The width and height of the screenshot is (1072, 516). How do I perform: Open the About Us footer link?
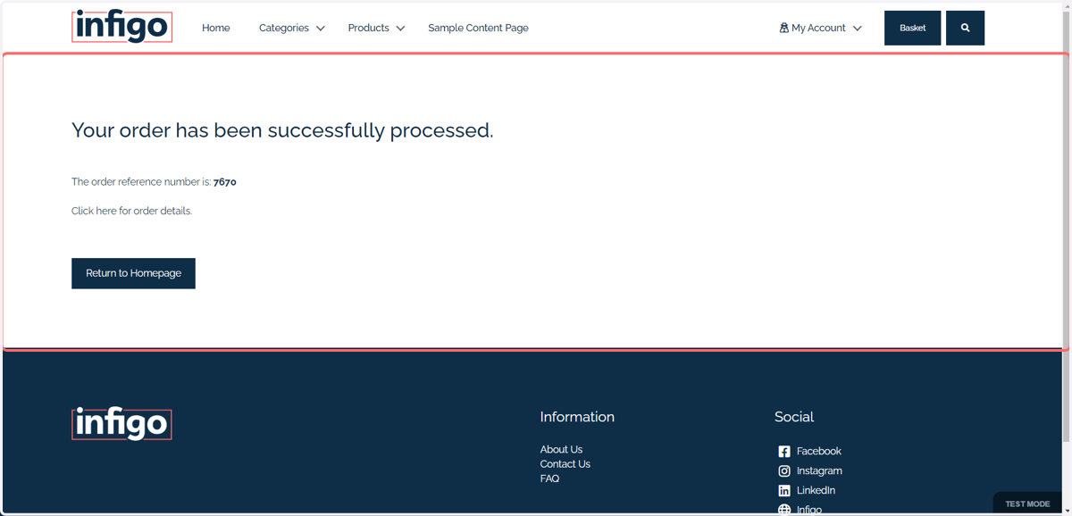pos(561,449)
